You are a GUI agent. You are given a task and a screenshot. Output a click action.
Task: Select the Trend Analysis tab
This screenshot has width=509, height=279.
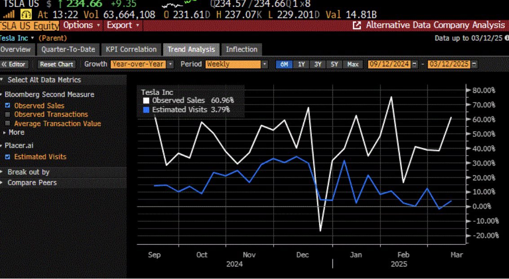pyautogui.click(x=191, y=50)
